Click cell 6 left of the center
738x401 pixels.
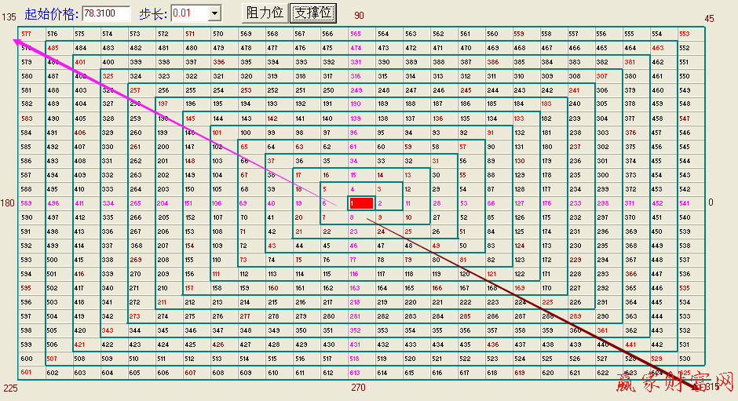(325, 203)
